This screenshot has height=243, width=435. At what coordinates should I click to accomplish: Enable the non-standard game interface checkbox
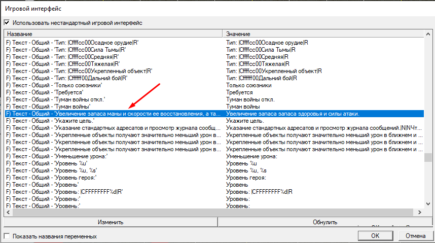7,23
